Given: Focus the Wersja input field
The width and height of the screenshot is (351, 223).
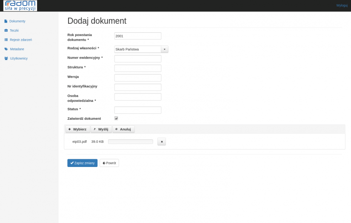Looking at the screenshot, I should pos(138,78).
